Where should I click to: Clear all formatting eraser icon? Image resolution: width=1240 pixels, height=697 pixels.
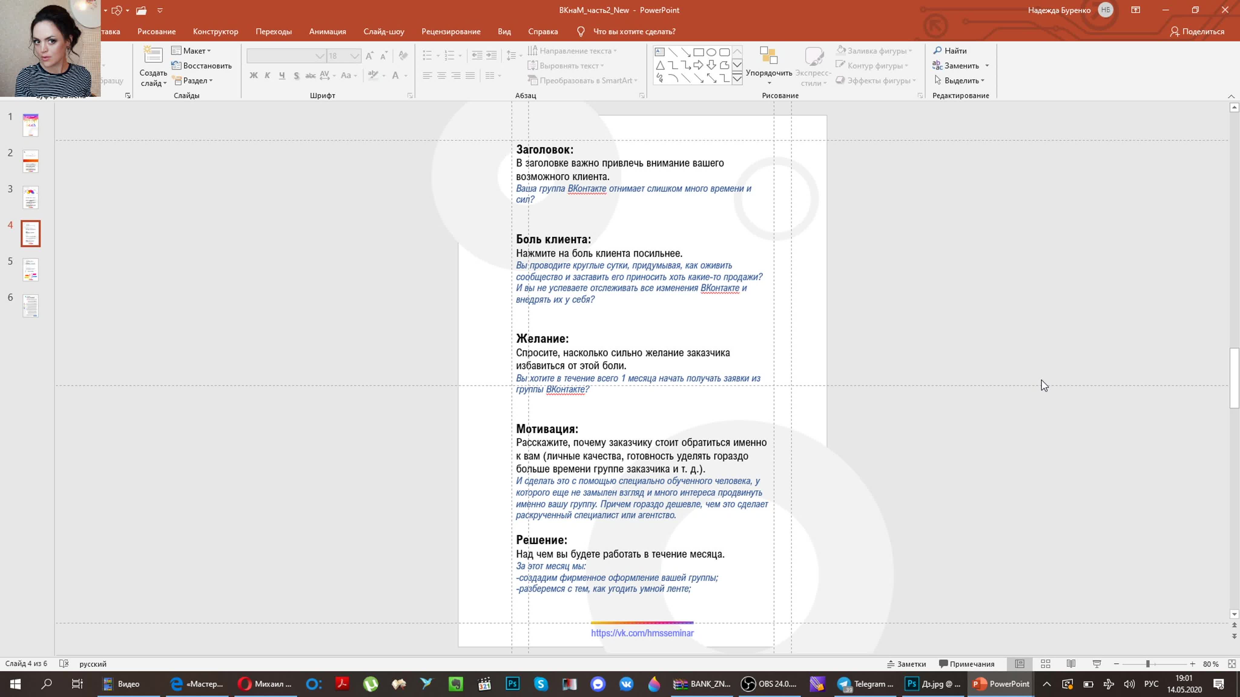[x=403, y=56]
